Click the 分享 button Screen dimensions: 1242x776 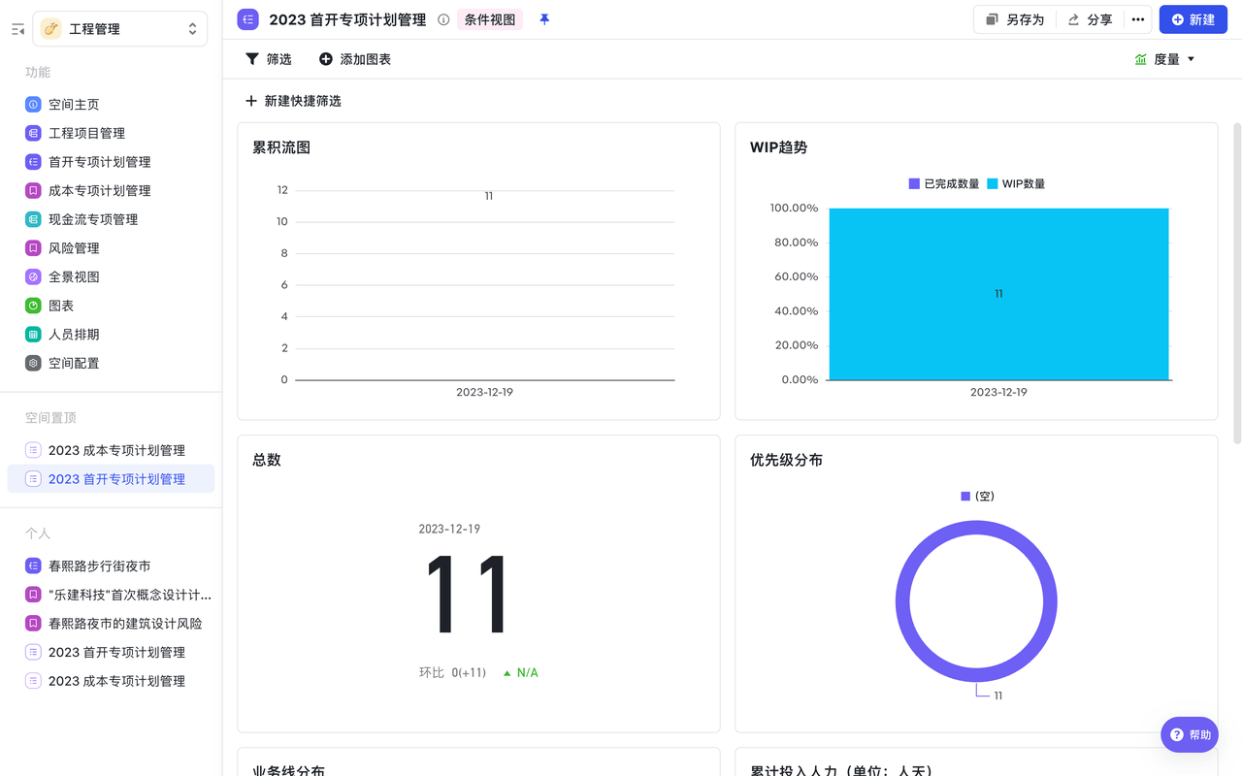[1090, 19]
